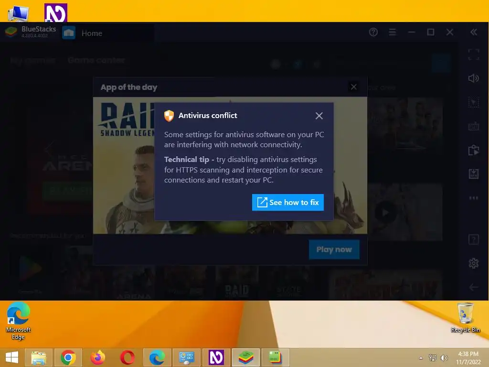Switch to the My games tab

(x=33, y=60)
